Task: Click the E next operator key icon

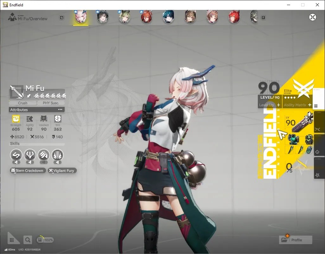Action: point(263,18)
